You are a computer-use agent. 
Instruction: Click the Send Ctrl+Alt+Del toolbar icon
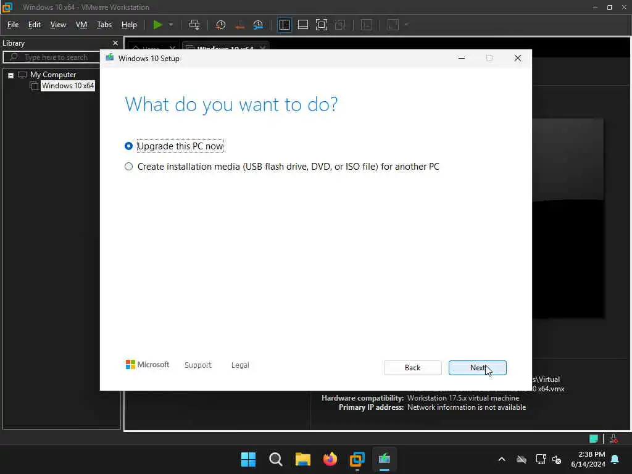coord(194,25)
